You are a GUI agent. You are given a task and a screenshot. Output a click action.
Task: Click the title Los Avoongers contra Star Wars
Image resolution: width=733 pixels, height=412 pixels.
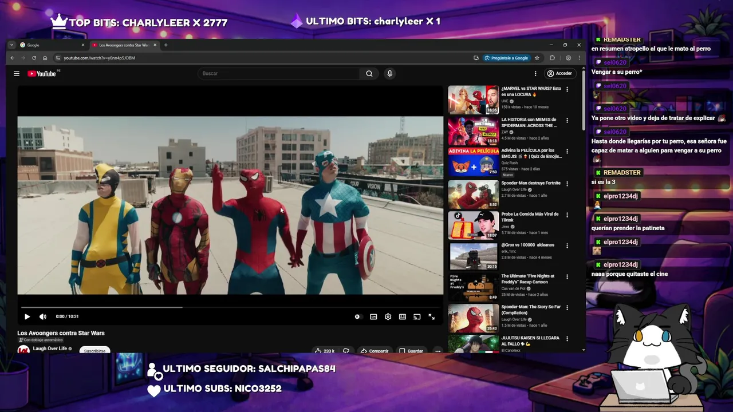61,333
